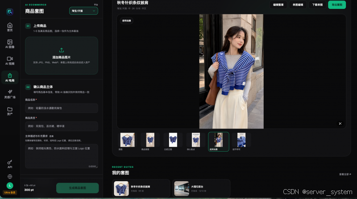Select the highlighted 使用场景 thumbnail
The image size is (357, 199).
[219, 141]
